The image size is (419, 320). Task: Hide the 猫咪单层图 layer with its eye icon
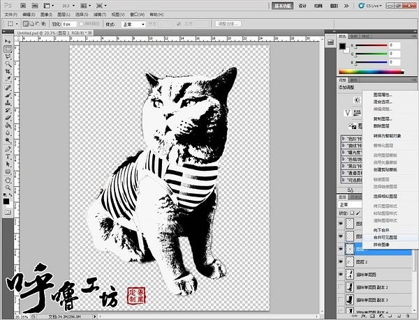coord(341,275)
